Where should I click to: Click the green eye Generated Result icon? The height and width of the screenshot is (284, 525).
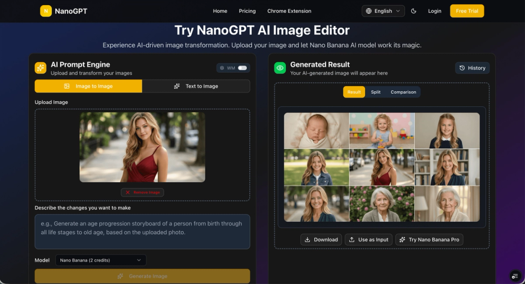(x=280, y=68)
